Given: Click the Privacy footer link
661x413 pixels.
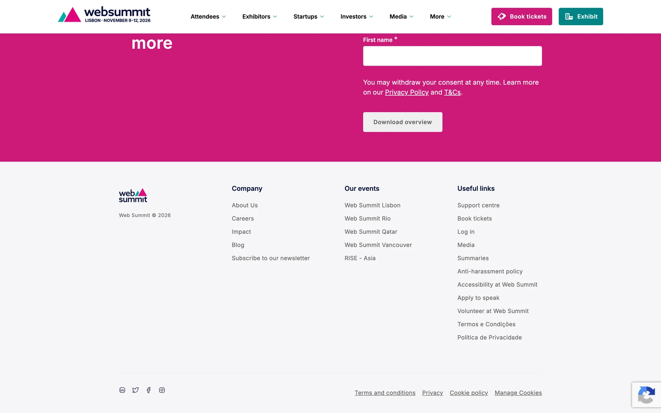Looking at the screenshot, I should click(x=433, y=393).
